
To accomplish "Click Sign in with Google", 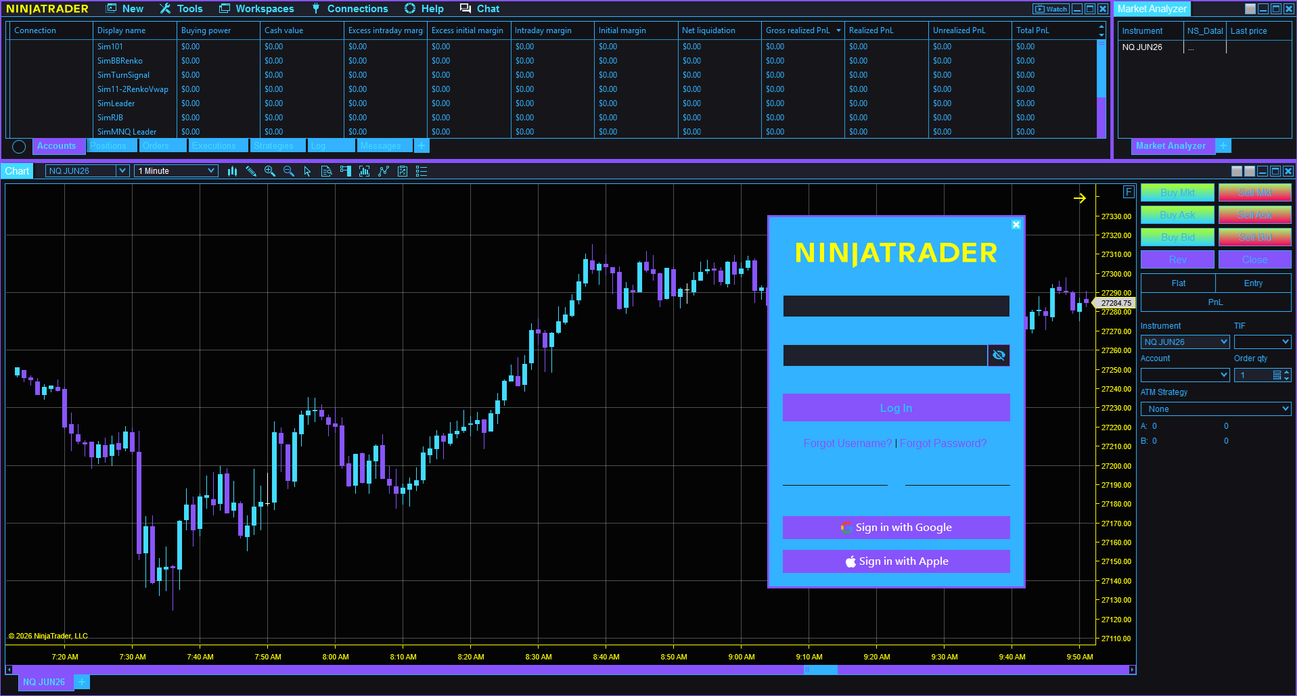I will pyautogui.click(x=896, y=528).
